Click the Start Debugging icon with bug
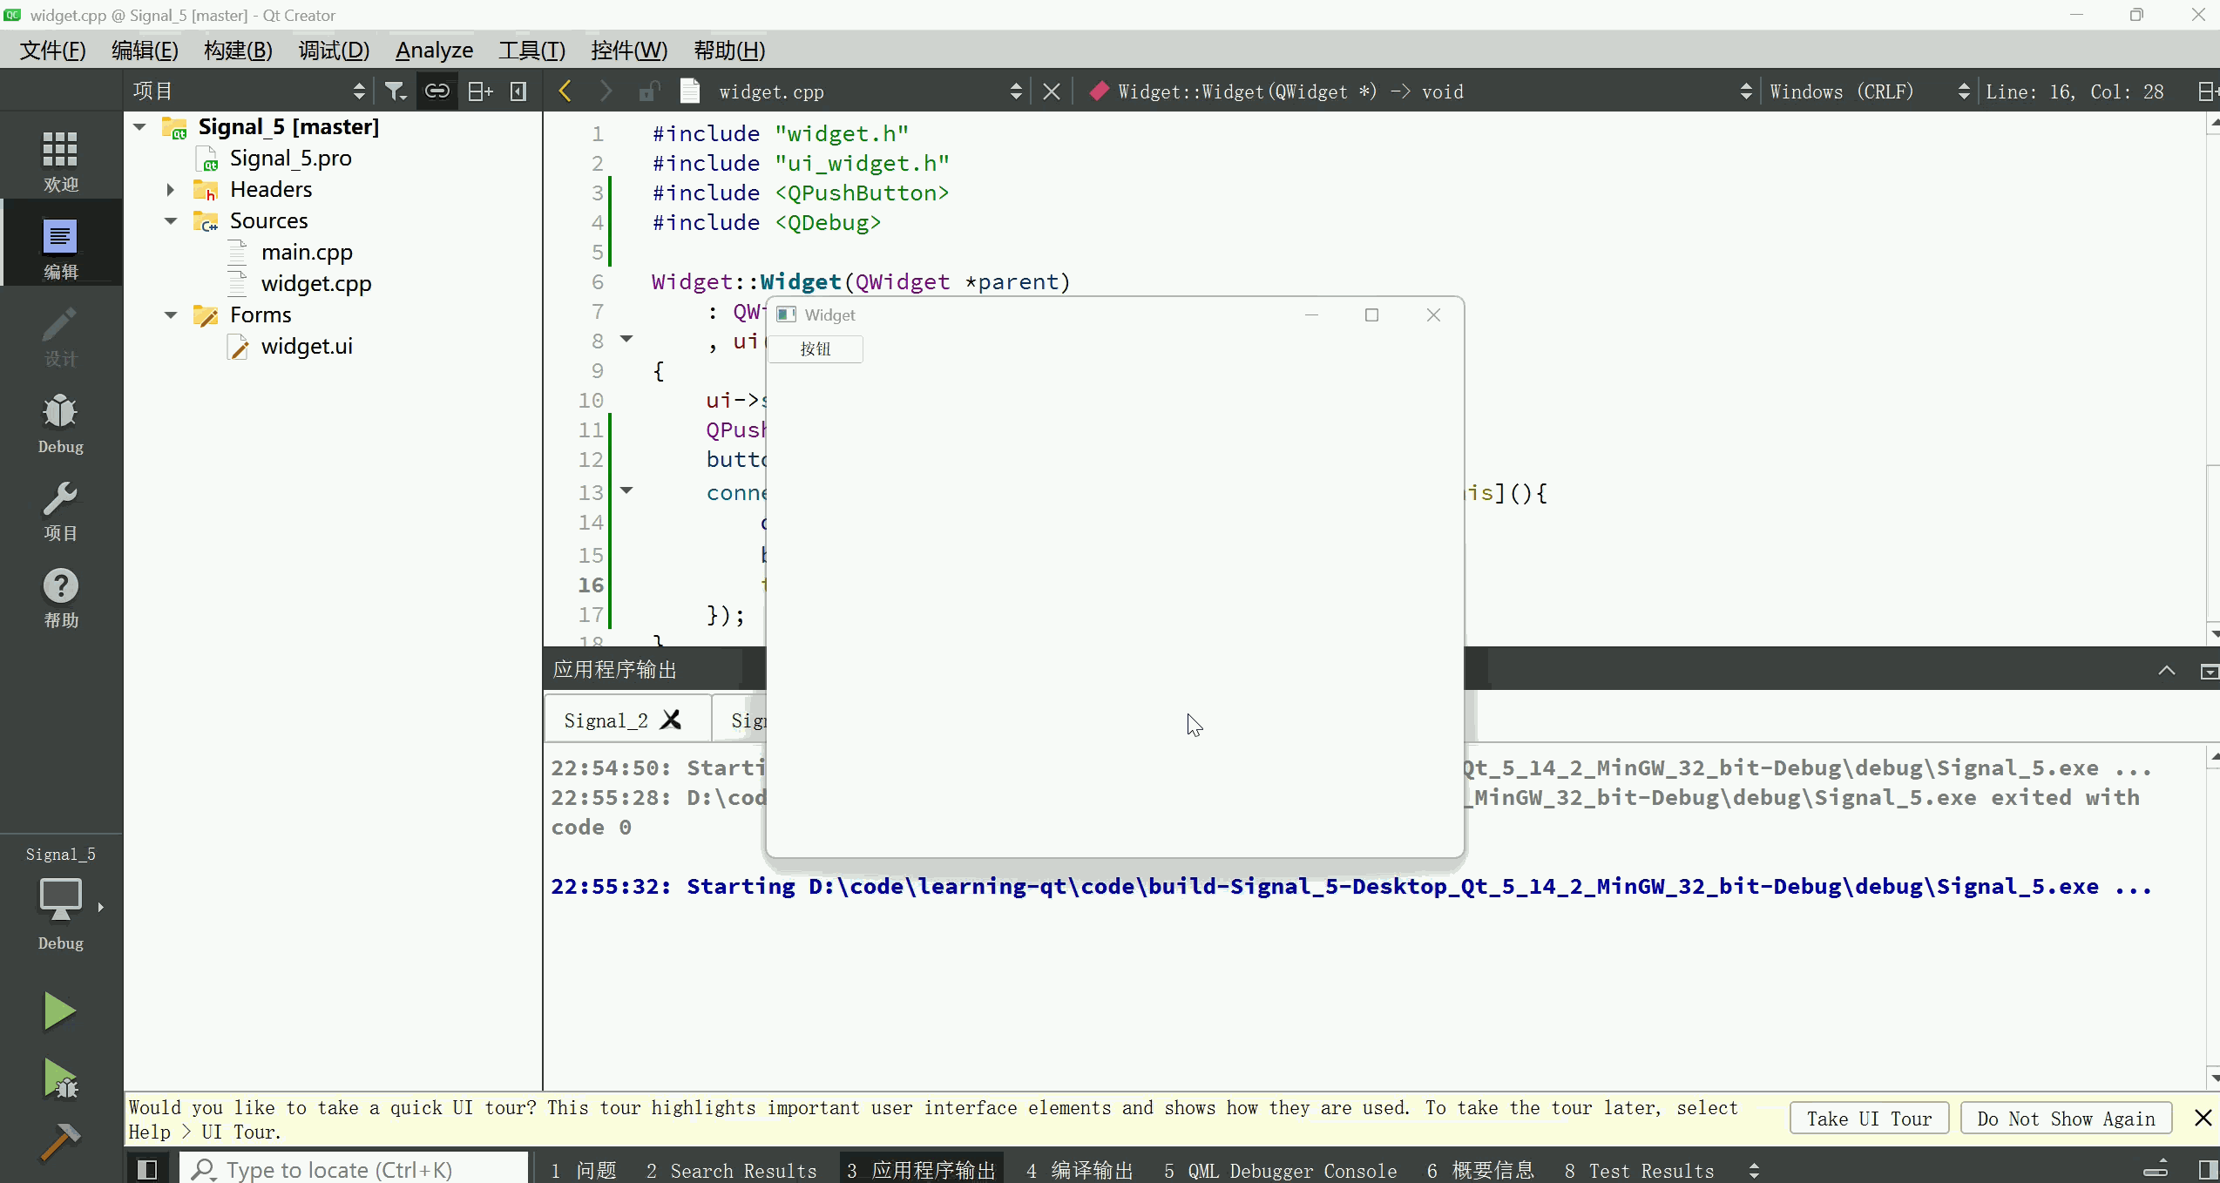Viewport: 2220px width, 1183px height. tap(59, 1078)
